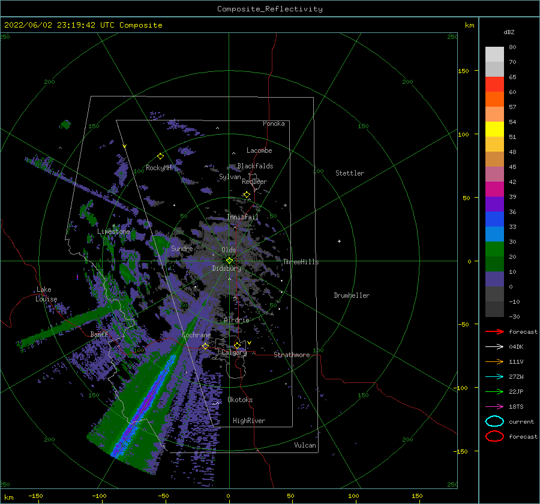
Task: Click the magenta 18TS arrow legend icon
Action: click(494, 407)
